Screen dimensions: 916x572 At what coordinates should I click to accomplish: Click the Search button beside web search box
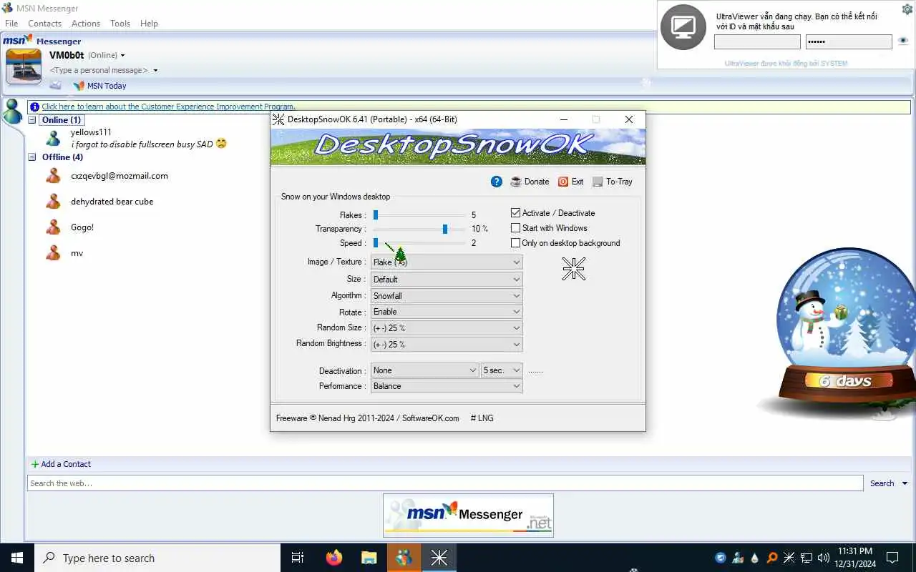[882, 484]
